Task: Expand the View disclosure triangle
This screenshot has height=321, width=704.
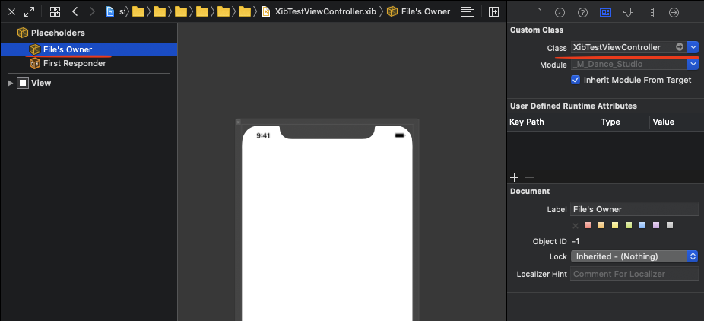Action: [x=10, y=83]
